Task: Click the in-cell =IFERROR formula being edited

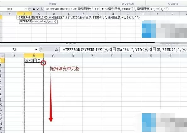Action: tap(78, 18)
